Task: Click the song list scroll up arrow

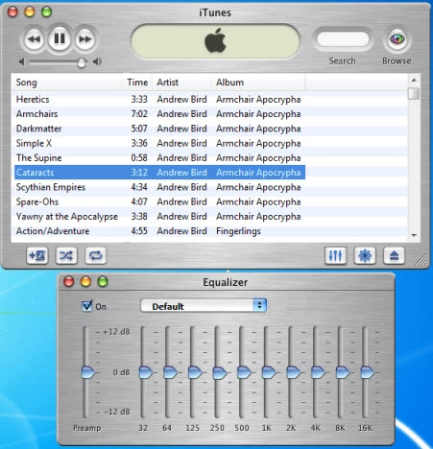Action: pyautogui.click(x=414, y=80)
